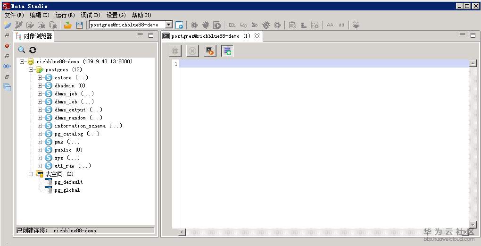The width and height of the screenshot is (481, 246).
Task: Collapse the 表空间 tablespaces node
Action: (x=31, y=174)
